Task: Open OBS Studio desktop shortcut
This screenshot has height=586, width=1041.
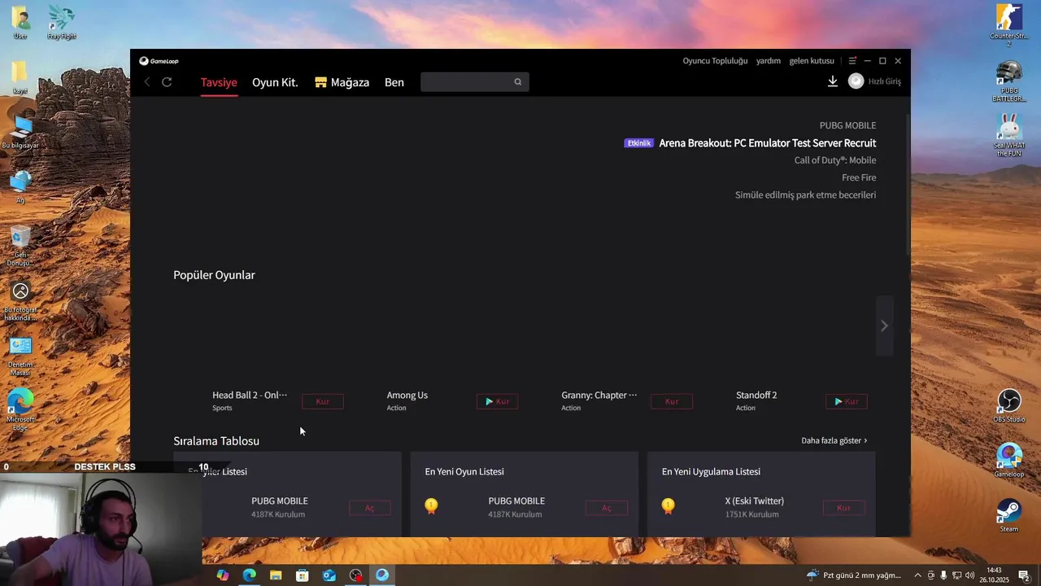Action: (1009, 405)
